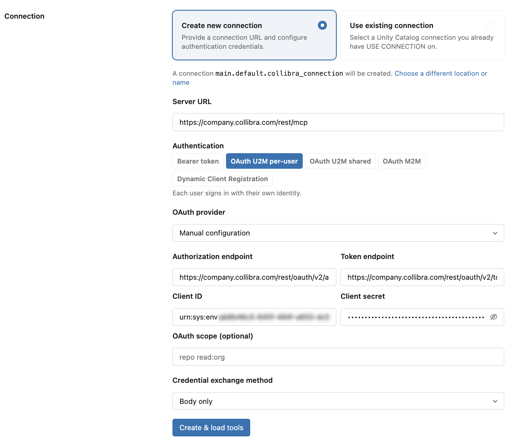Screen dimensions: 517x444
Task: Choose Dynamic Client Registration authentication
Action: coord(223,179)
